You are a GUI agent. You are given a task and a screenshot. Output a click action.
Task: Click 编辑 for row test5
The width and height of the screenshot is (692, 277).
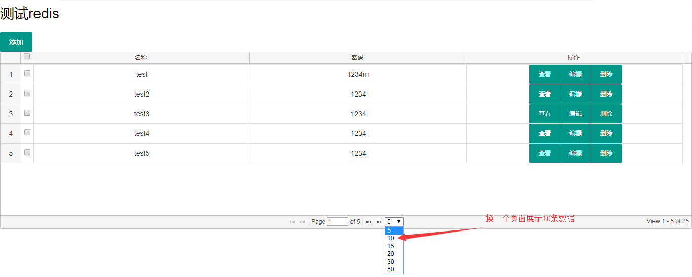(575, 153)
